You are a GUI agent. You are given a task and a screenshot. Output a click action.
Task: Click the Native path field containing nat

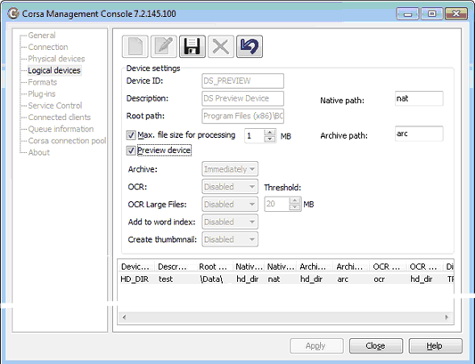(x=419, y=99)
